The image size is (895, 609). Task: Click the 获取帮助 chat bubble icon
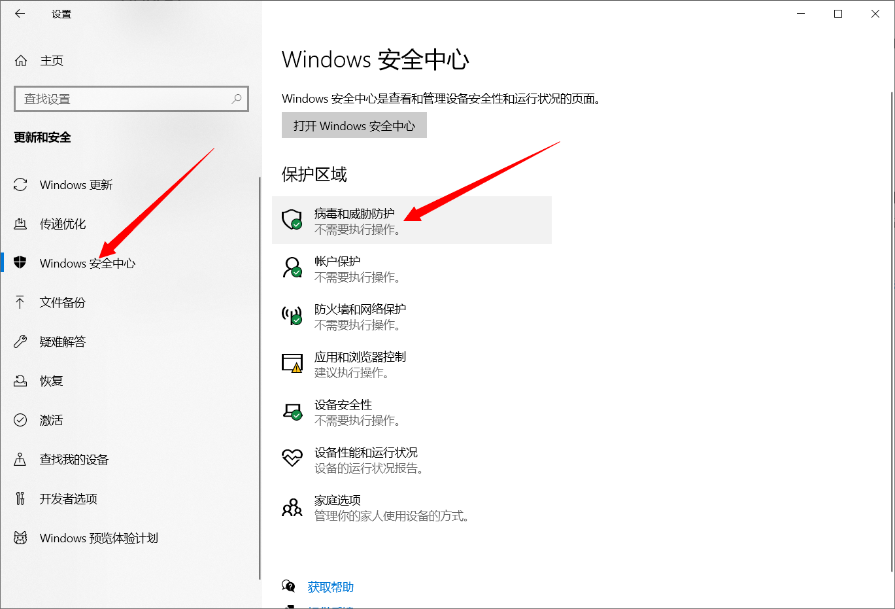coord(290,585)
